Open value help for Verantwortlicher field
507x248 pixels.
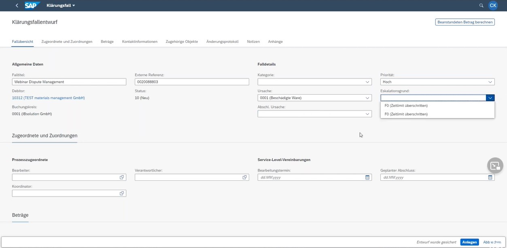[244, 177]
